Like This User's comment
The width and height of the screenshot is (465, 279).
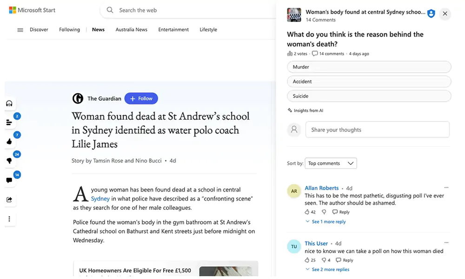coord(307,260)
